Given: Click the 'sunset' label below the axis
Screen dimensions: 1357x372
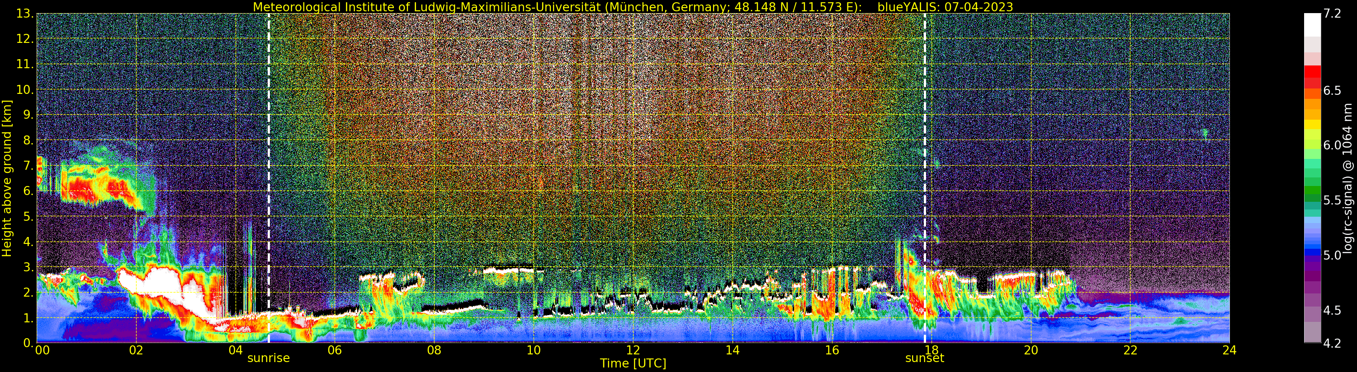Looking at the screenshot, I should (925, 358).
